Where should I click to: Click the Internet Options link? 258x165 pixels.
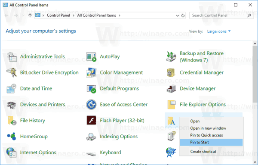click(x=38, y=153)
